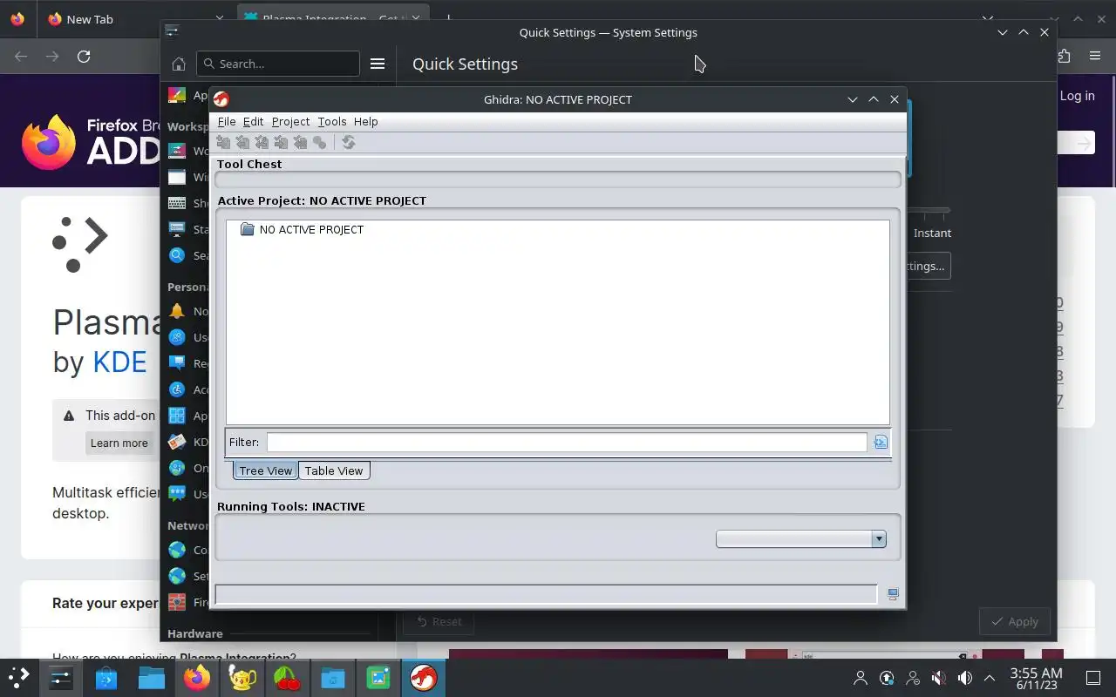Open the System Settings hamburger menu
The width and height of the screenshot is (1116, 697).
point(378,64)
